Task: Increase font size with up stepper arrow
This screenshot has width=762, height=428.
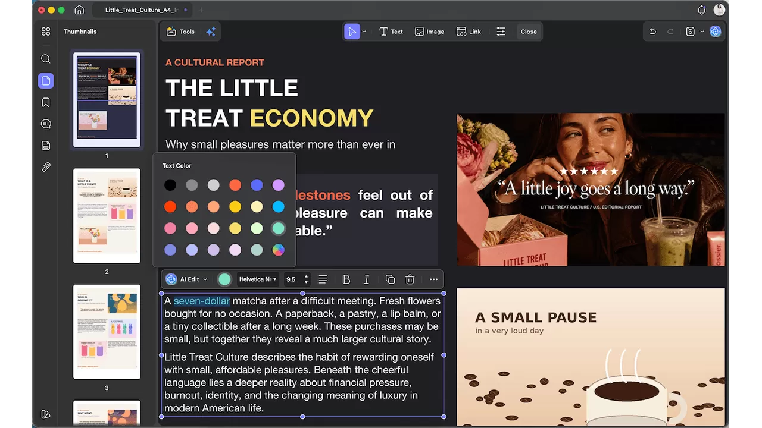Action: [306, 276]
